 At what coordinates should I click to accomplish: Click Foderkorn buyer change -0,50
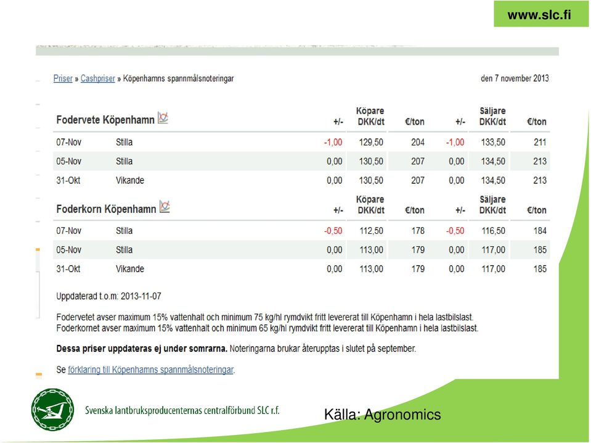(x=333, y=231)
